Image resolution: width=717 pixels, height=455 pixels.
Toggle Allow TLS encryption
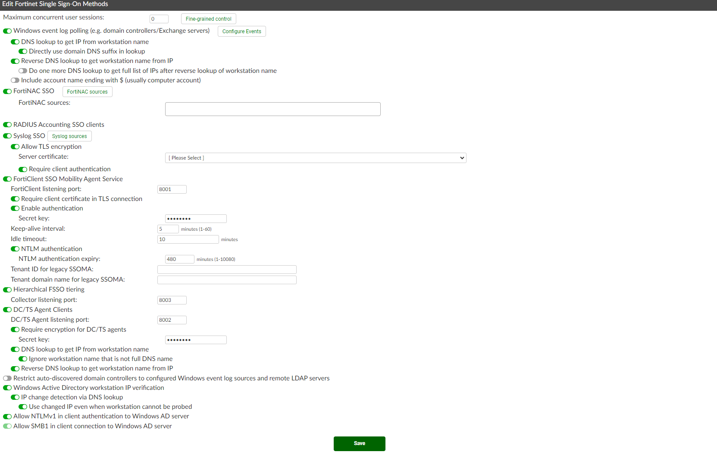point(15,147)
